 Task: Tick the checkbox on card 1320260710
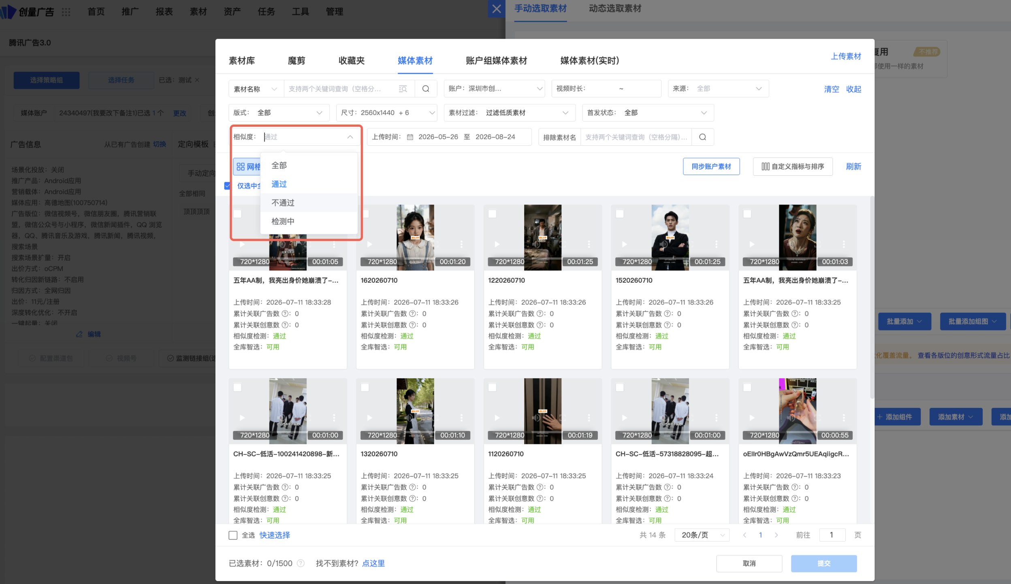(365, 388)
